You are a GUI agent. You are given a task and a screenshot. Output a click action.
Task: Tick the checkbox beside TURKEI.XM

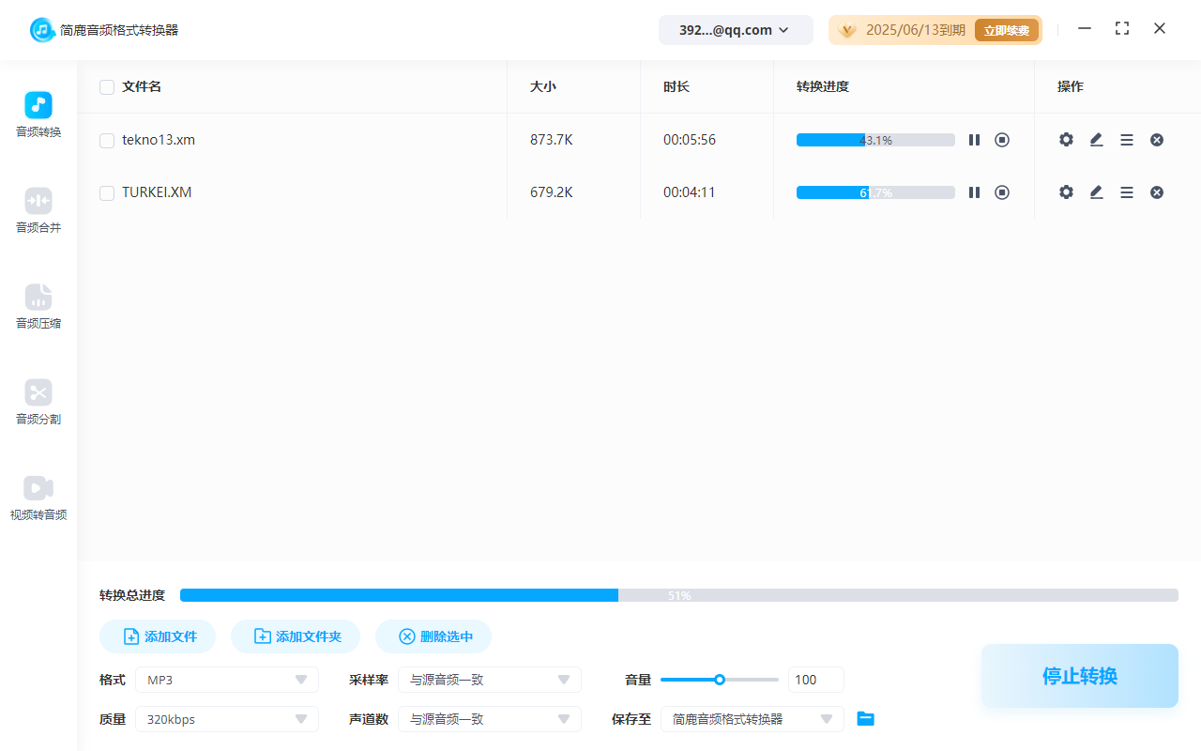click(x=107, y=193)
